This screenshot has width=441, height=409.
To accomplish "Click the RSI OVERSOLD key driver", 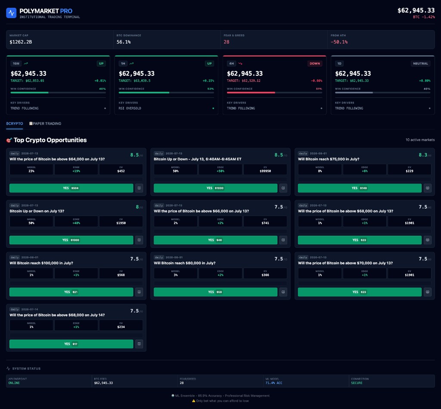I will point(130,108).
